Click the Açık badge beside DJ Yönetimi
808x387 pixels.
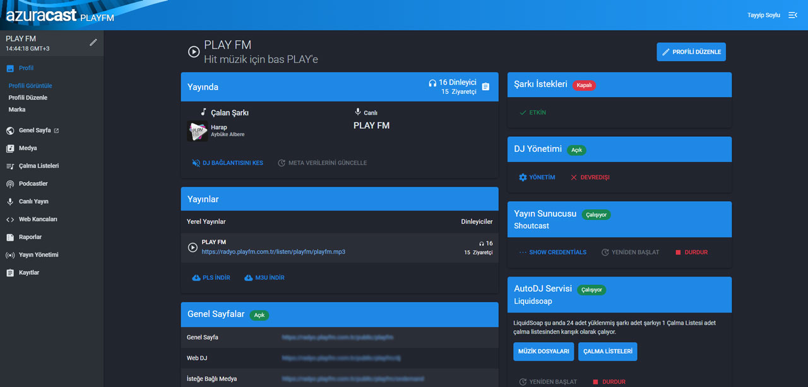pos(576,150)
